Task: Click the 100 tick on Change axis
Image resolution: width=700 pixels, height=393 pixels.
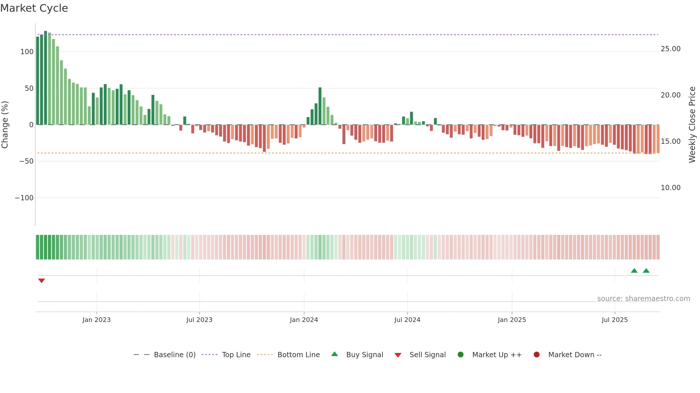Action: (27, 52)
